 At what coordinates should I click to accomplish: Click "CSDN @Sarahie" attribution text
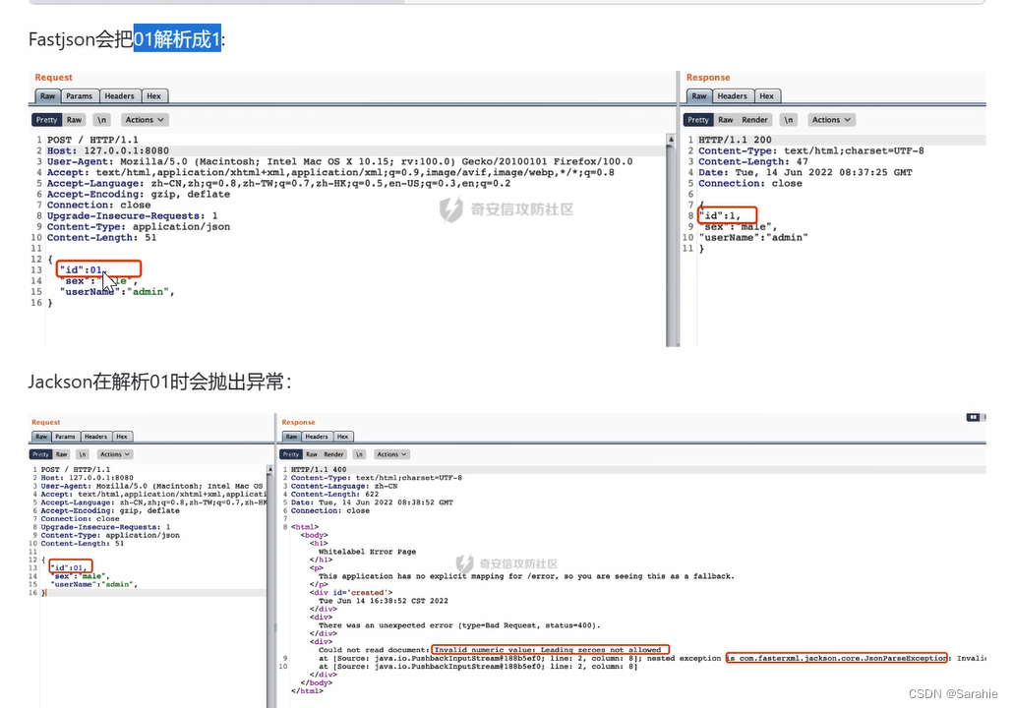[953, 694]
